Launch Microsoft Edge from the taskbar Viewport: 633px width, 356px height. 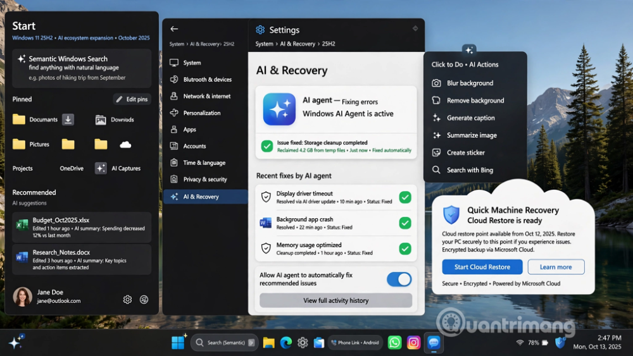click(x=286, y=343)
